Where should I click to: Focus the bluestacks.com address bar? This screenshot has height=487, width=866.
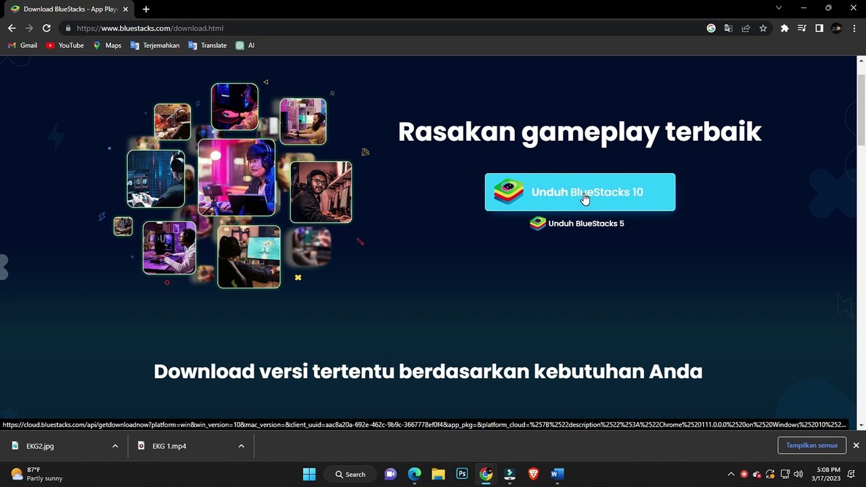pyautogui.click(x=379, y=28)
